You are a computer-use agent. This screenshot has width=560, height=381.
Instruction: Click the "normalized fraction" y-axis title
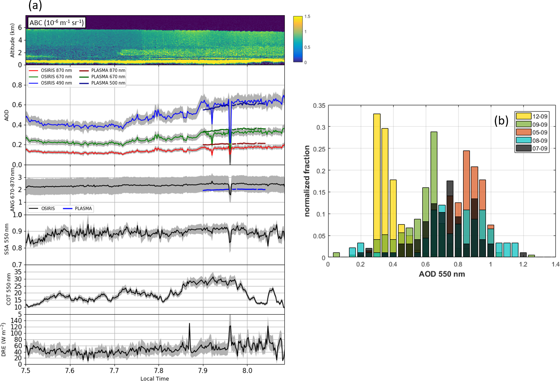coord(307,181)
